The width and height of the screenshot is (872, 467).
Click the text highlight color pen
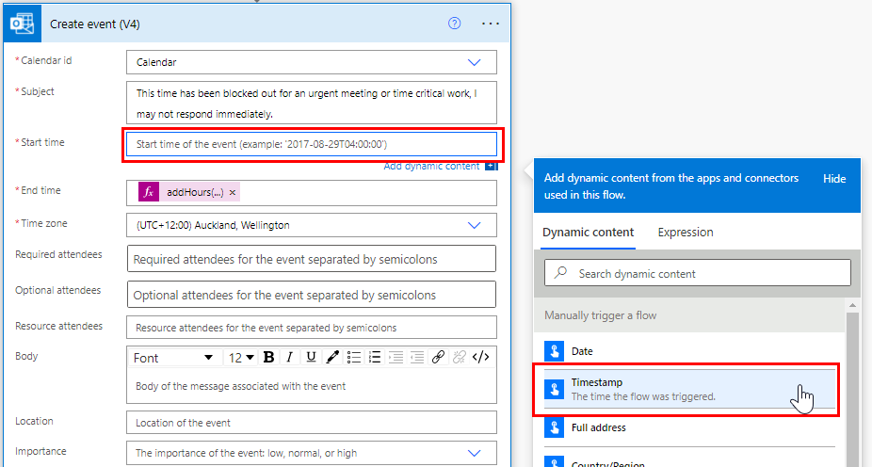(x=331, y=357)
